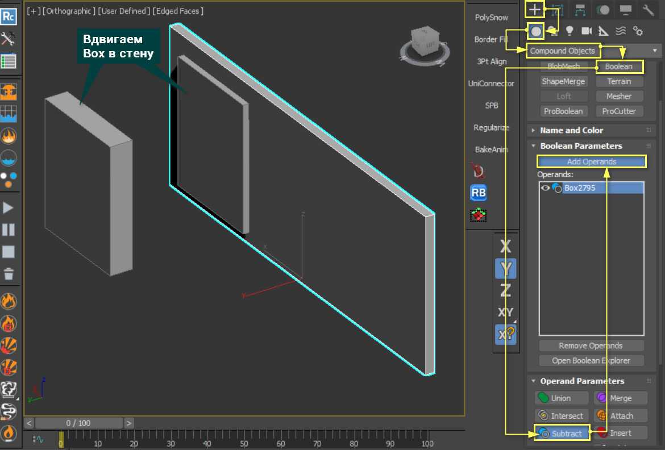The width and height of the screenshot is (665, 450).
Task: Enable the Y axis constraint
Action: click(x=505, y=268)
